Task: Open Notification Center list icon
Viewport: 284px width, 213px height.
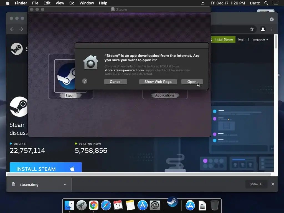Action: click(275, 3)
